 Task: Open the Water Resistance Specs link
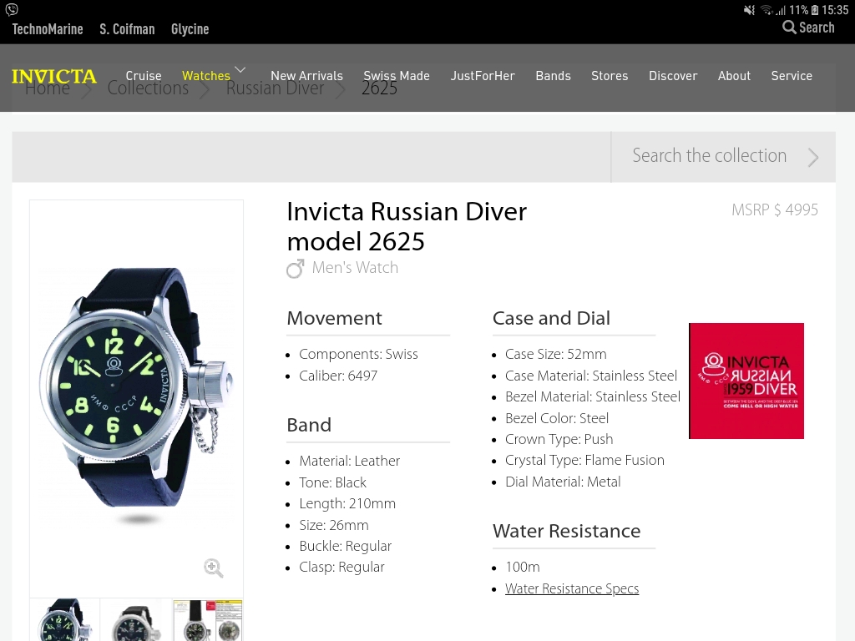point(572,588)
